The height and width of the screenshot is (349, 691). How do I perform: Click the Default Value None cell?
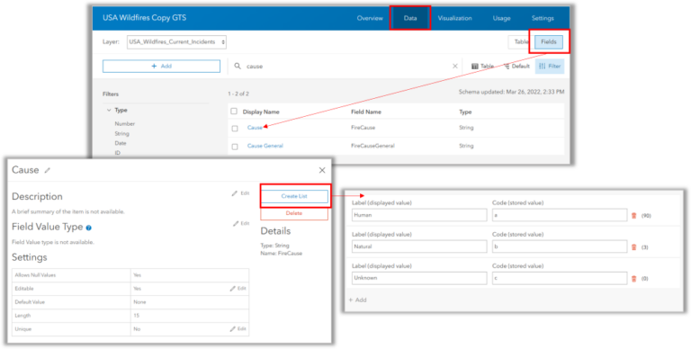pyautogui.click(x=190, y=302)
